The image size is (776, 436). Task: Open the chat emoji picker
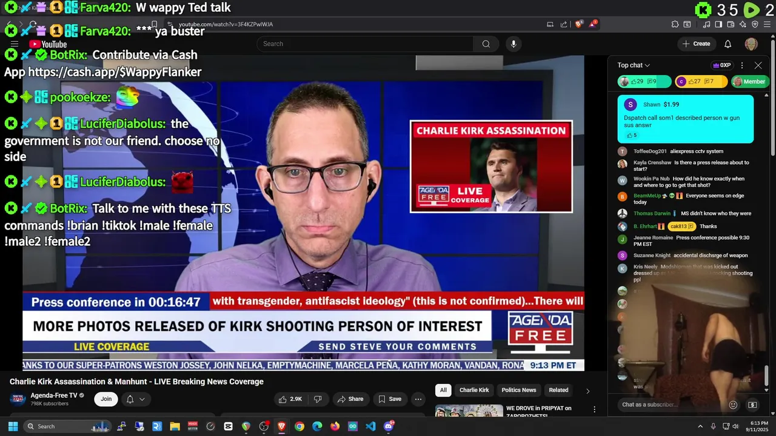coord(733,405)
